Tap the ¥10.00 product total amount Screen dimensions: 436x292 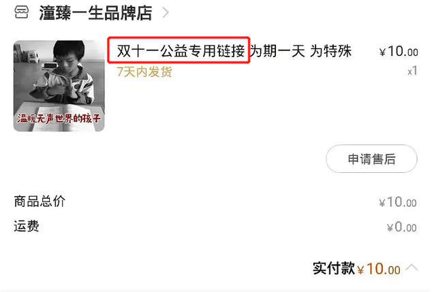[398, 202]
